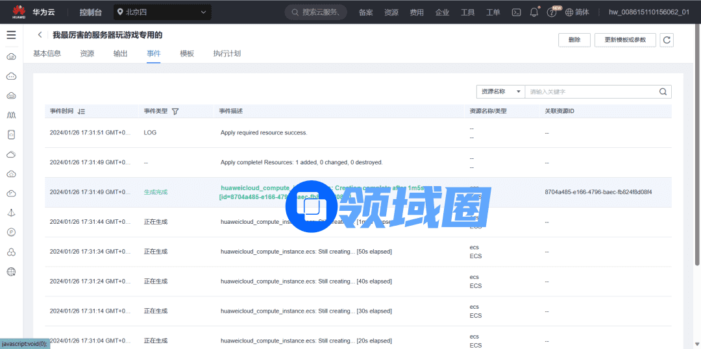Switch to the 执行计划 tab
This screenshot has height=349, width=701.
(x=227, y=54)
